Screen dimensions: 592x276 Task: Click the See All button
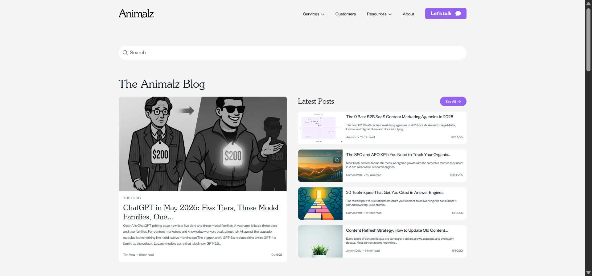[x=453, y=102]
